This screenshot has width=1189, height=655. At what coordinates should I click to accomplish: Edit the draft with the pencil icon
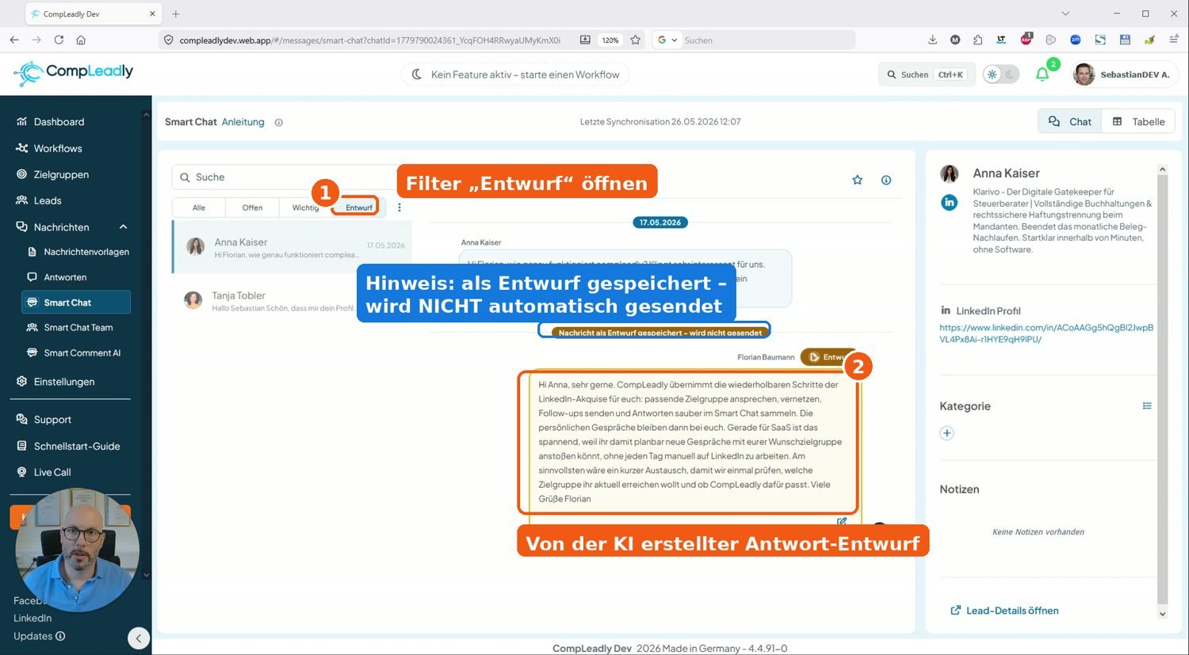[x=842, y=521]
